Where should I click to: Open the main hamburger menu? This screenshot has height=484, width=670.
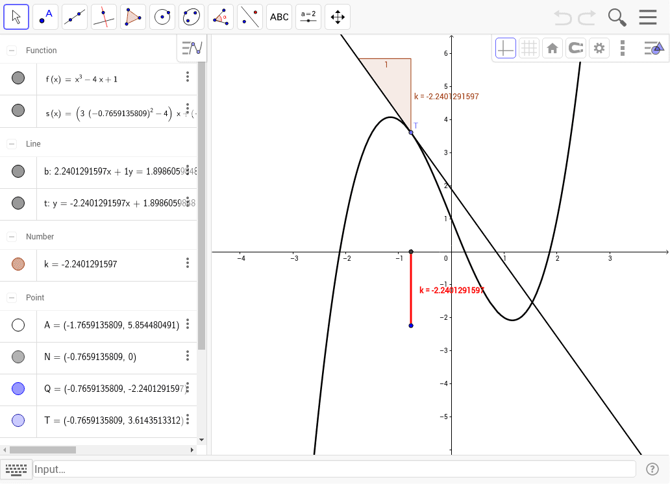pos(648,17)
